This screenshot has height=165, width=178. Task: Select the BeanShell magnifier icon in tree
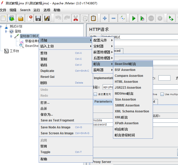22,46
